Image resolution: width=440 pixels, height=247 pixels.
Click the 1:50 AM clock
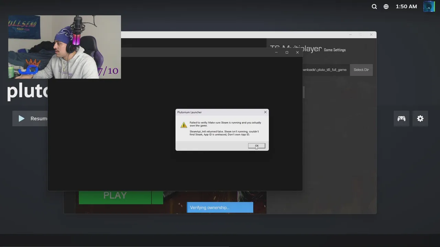click(406, 7)
